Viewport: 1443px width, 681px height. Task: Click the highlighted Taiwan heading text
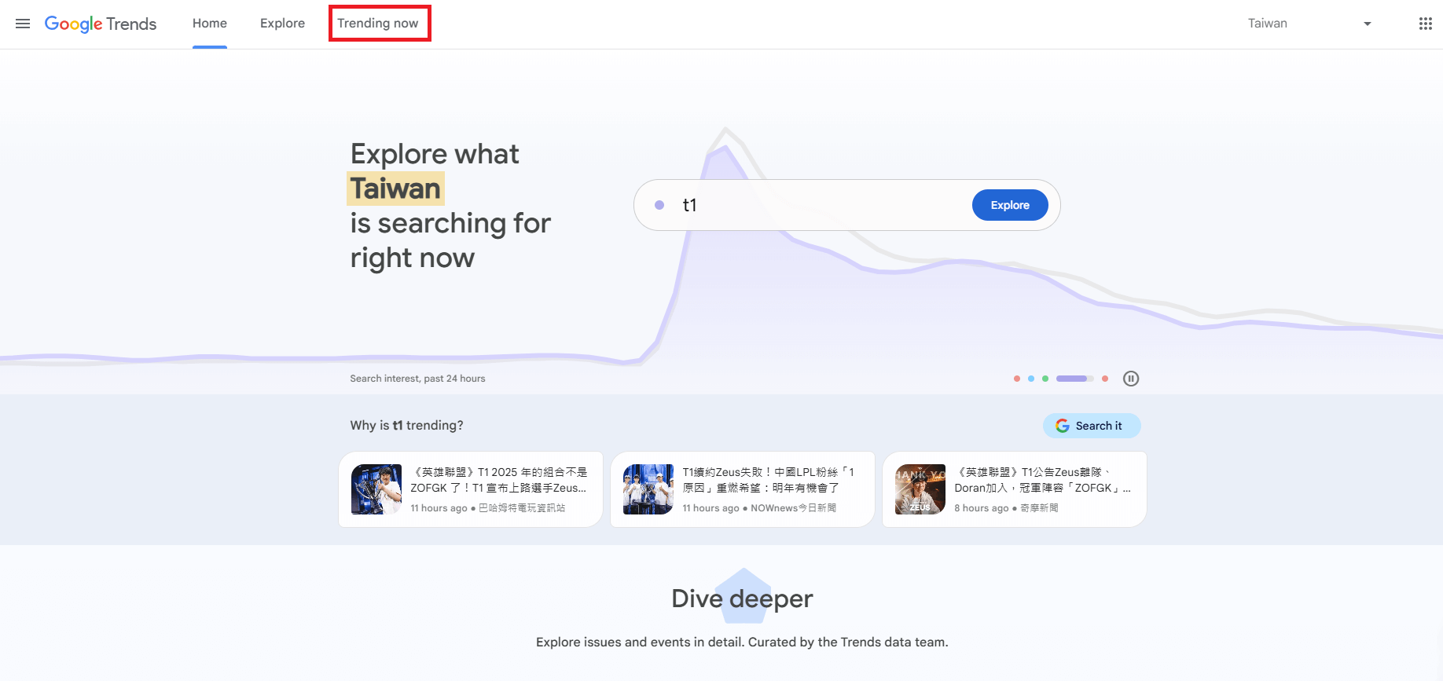(395, 189)
